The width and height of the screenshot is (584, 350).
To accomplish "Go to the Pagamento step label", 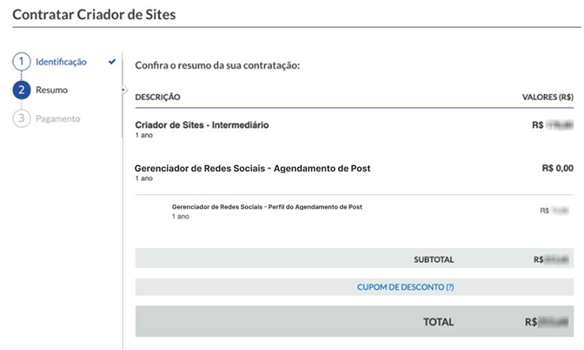I will [58, 119].
